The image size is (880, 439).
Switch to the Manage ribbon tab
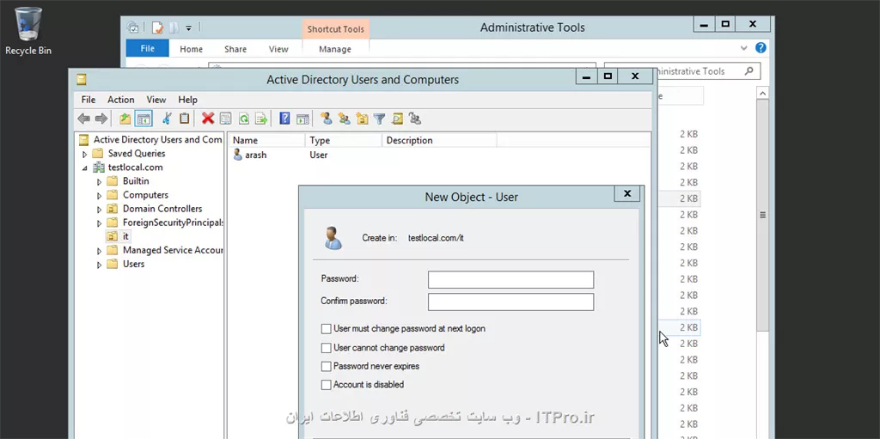335,49
